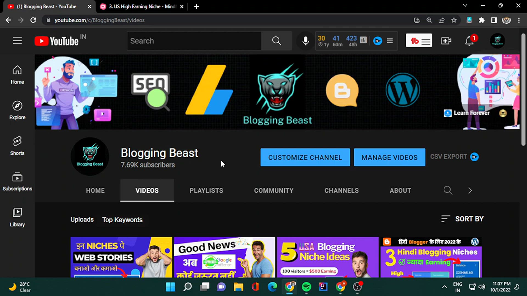Image resolution: width=527 pixels, height=296 pixels.
Task: Switch to the PLAYLISTS tab
Action: (x=206, y=190)
